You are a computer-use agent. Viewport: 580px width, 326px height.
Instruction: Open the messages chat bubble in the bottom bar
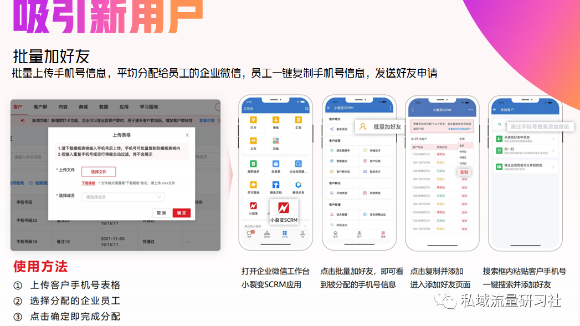249,233
